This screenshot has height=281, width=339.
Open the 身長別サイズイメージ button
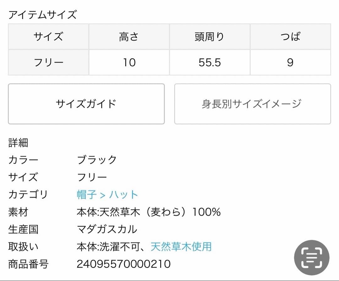click(x=252, y=104)
